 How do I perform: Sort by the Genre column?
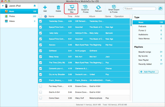(x=109, y=16)
